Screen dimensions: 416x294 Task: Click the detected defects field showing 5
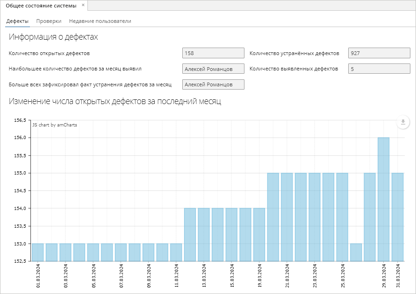pyautogui.click(x=379, y=69)
